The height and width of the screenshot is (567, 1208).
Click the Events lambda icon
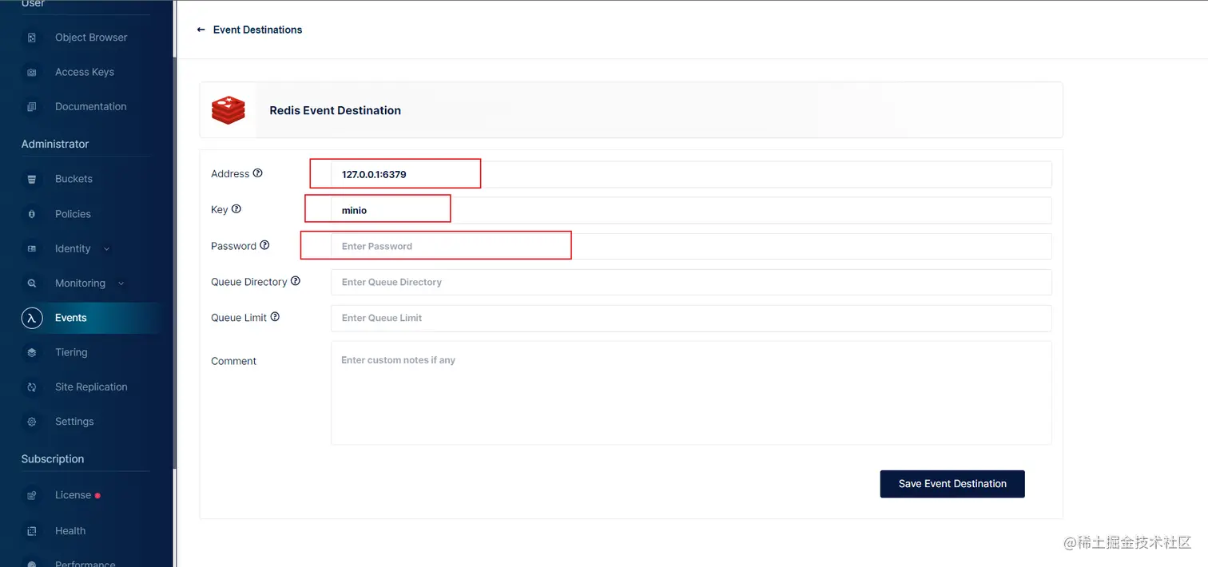pos(32,318)
